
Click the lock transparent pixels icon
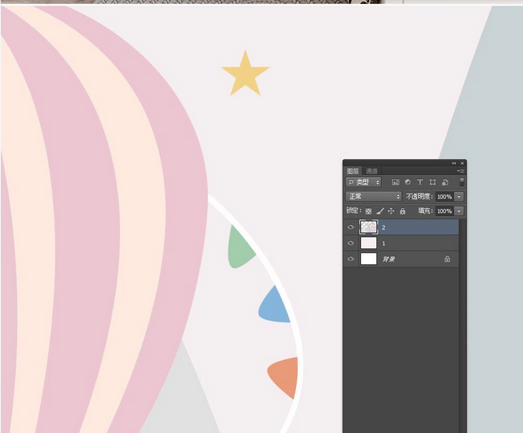pos(369,211)
